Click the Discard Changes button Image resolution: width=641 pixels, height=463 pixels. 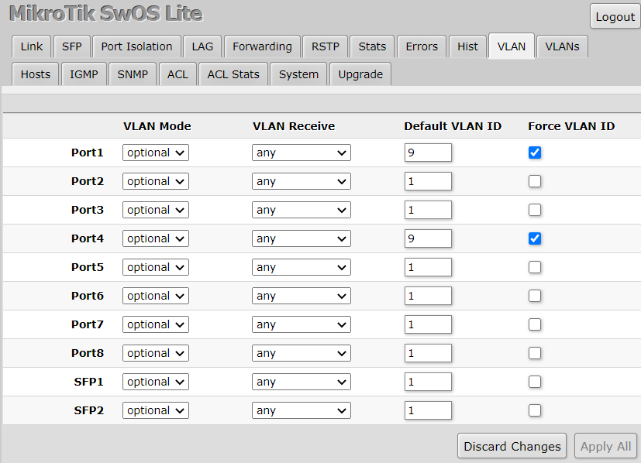[512, 446]
